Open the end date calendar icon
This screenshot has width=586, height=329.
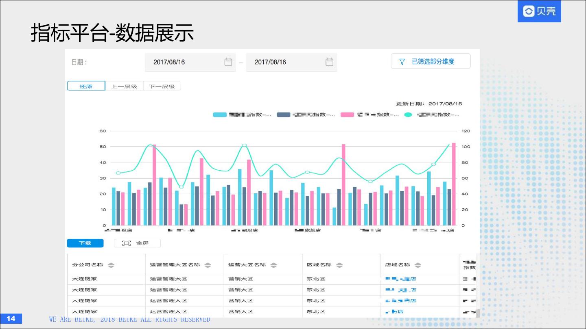click(x=329, y=62)
